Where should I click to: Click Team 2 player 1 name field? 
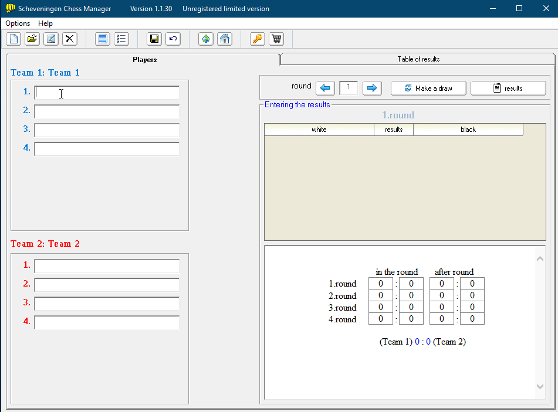(x=107, y=266)
